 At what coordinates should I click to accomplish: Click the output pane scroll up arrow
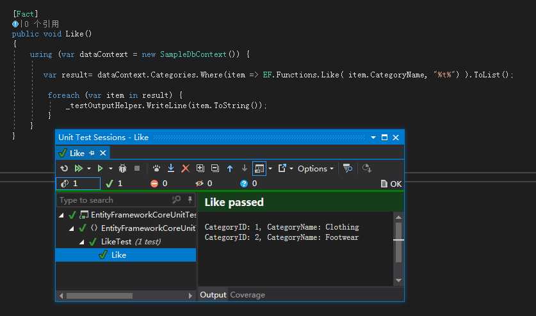coord(398,217)
